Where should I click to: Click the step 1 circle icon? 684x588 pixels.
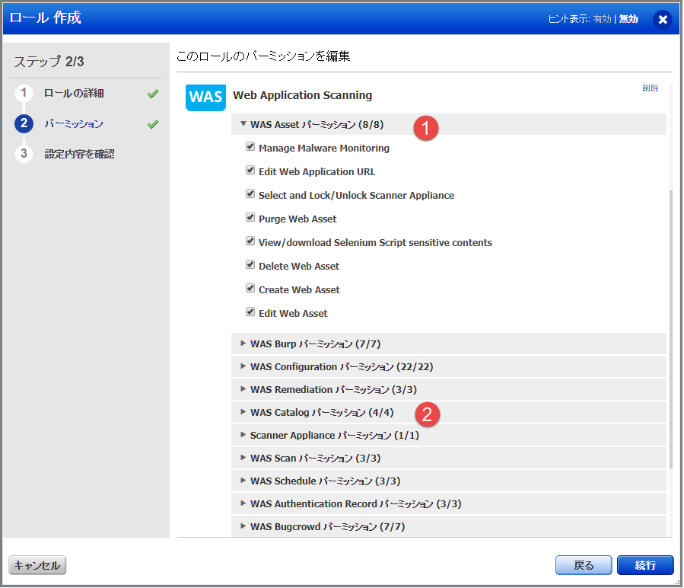point(24,93)
